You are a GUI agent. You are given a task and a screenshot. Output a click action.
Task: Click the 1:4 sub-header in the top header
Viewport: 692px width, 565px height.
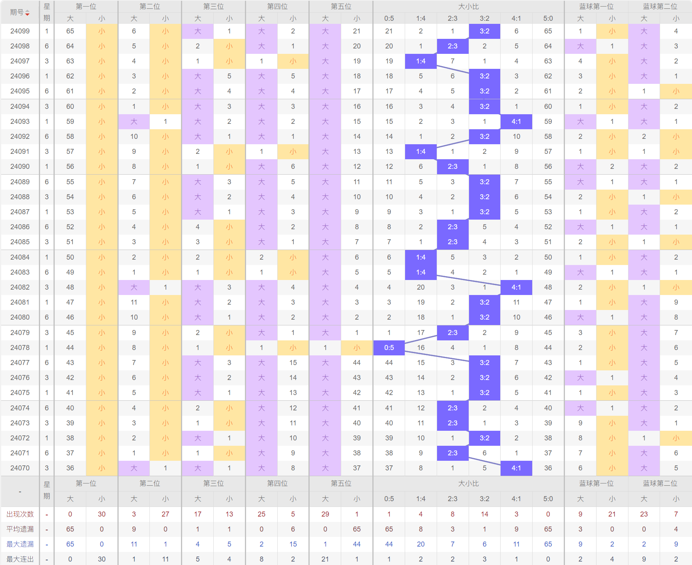click(x=421, y=18)
